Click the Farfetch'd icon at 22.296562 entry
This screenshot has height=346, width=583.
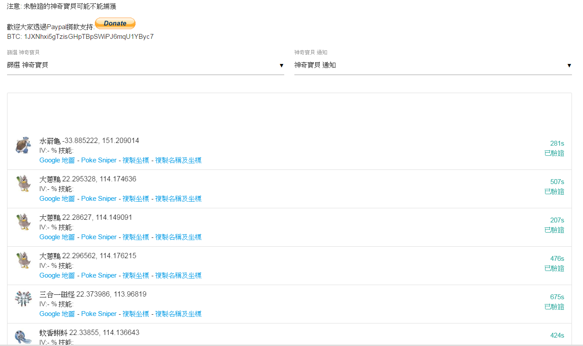click(23, 260)
